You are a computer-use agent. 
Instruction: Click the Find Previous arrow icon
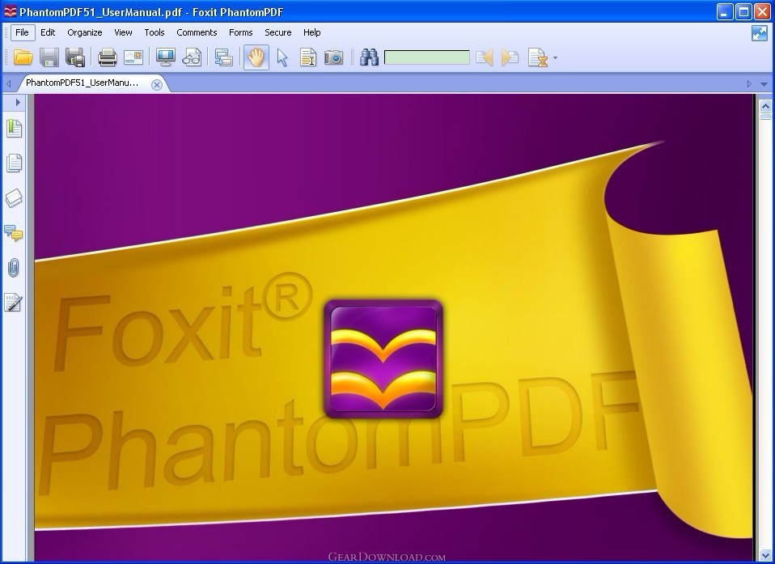tap(485, 57)
